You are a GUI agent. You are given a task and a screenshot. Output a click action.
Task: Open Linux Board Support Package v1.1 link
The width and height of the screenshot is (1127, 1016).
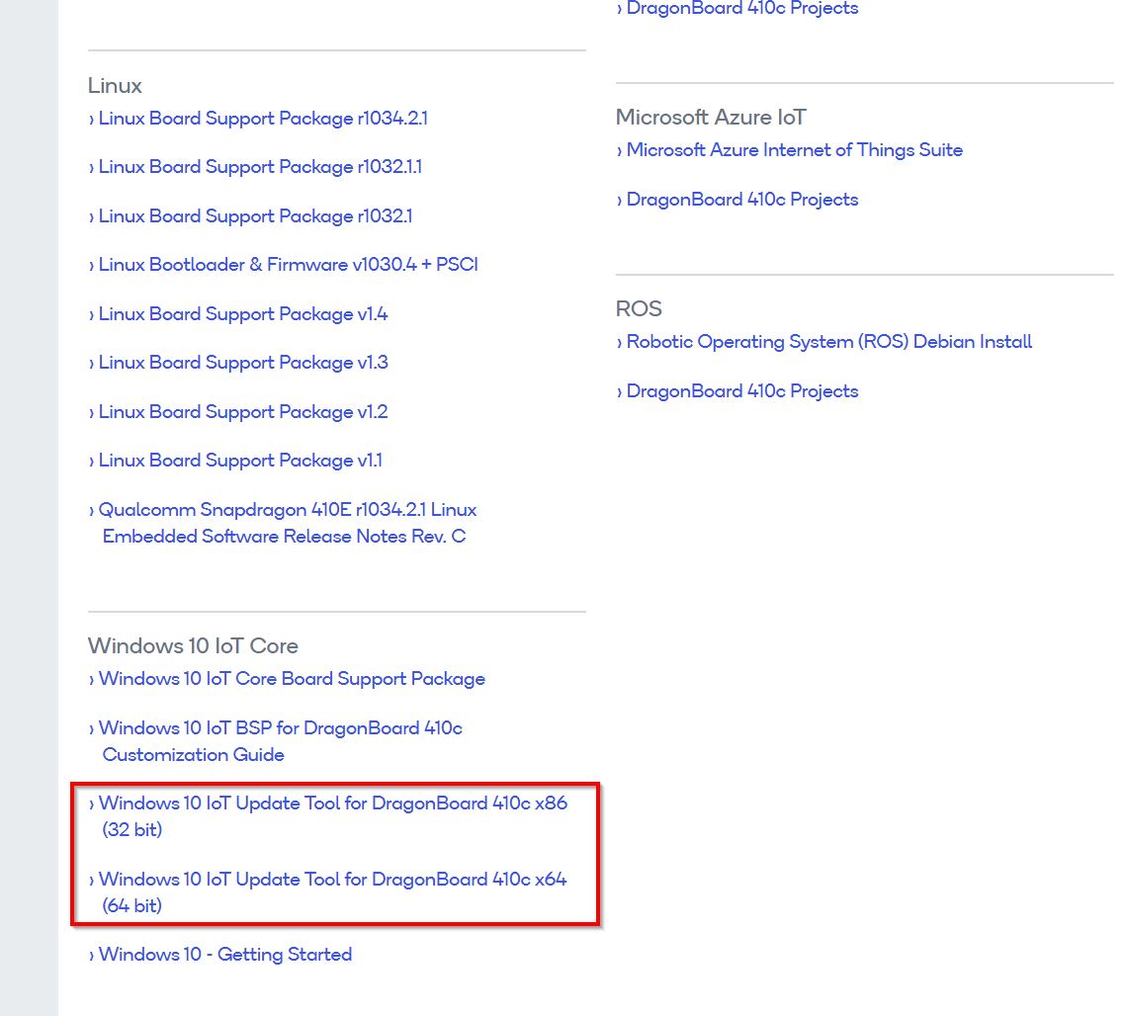[240, 460]
